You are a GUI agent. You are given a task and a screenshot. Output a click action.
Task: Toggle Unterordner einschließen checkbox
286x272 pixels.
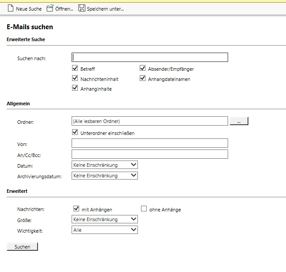75,132
